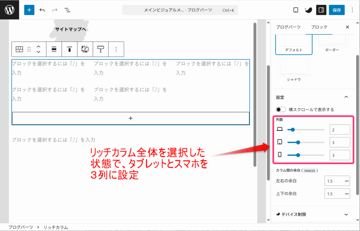The height and width of the screenshot is (231, 360).
Task: Select the デフォルト block style
Action: click(294, 45)
